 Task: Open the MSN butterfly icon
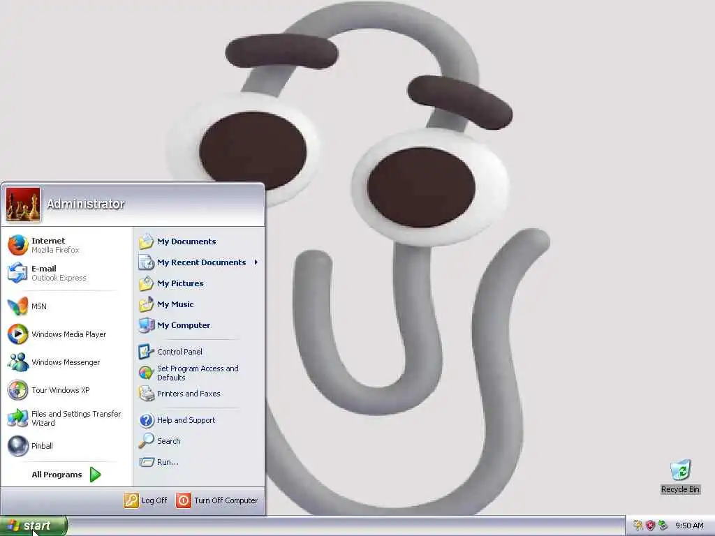[17, 306]
